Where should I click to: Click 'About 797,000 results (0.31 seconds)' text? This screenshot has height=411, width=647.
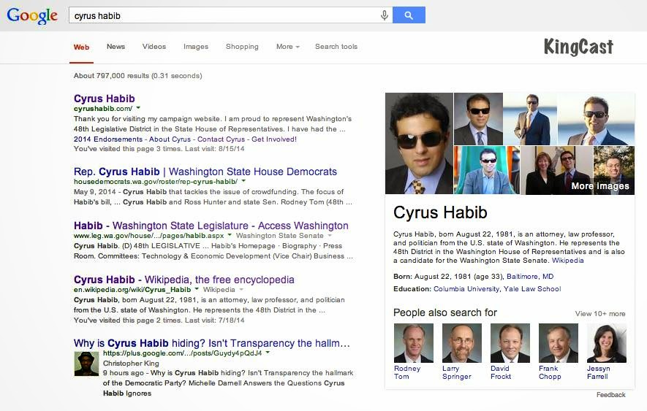[x=138, y=76]
